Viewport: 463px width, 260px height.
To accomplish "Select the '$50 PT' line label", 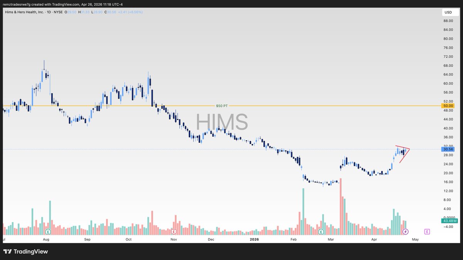I will tap(221, 106).
